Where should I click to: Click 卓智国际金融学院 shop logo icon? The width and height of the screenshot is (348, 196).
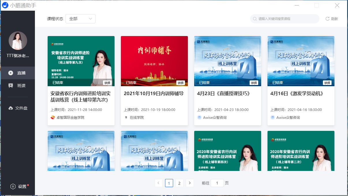(53, 117)
